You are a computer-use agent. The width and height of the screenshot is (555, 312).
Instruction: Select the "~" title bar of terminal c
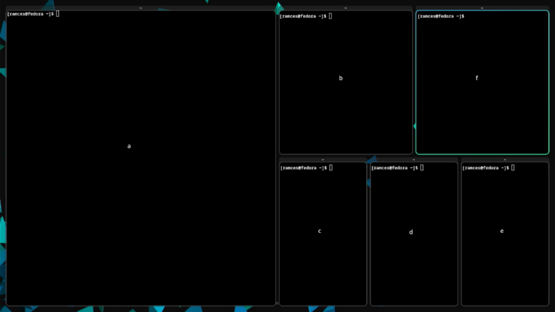[323, 160]
